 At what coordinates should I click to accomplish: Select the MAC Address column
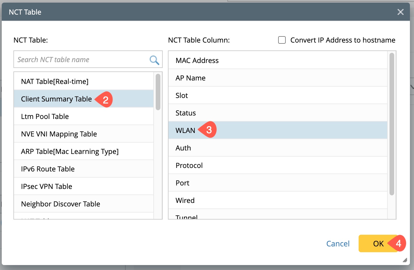click(197, 60)
